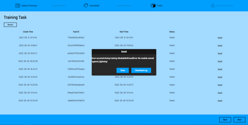View Detail for task 2f6ad249a072a8c7
This screenshot has height=125, width=248.
click(220, 93)
